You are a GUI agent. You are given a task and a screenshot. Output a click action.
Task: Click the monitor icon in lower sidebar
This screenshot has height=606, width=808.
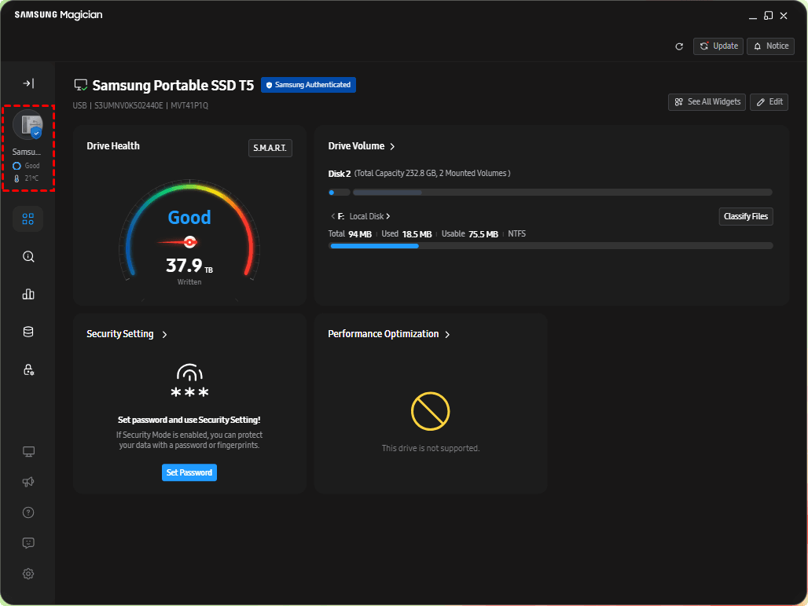coord(28,452)
